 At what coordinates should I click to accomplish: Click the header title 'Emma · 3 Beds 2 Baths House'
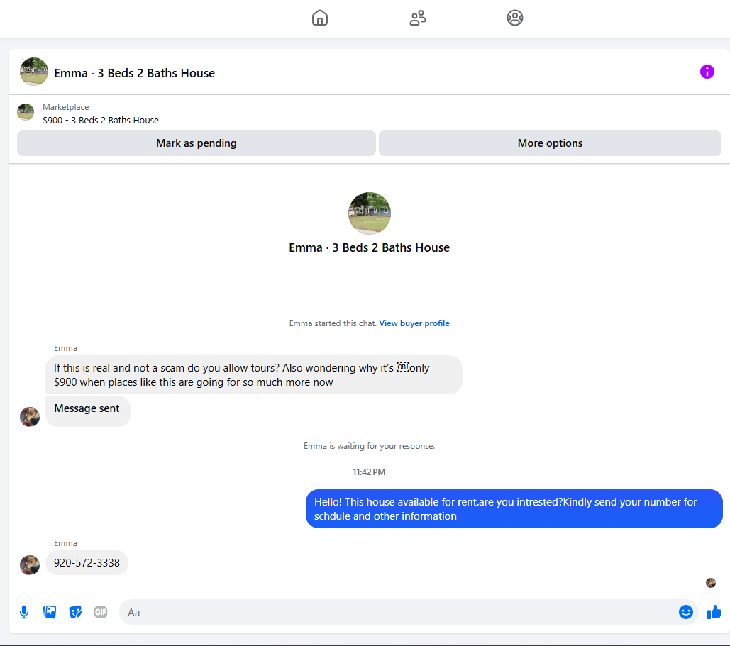135,74
